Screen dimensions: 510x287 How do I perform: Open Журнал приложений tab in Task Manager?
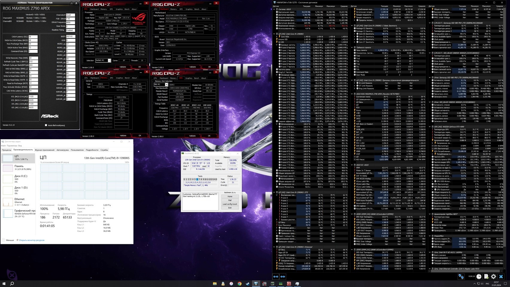click(45, 150)
